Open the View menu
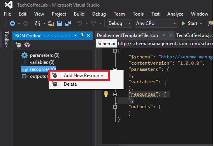The image size is (214, 146). click(39, 14)
